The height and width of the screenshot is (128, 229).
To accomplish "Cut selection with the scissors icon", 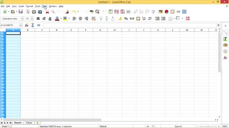I will point(47,12).
